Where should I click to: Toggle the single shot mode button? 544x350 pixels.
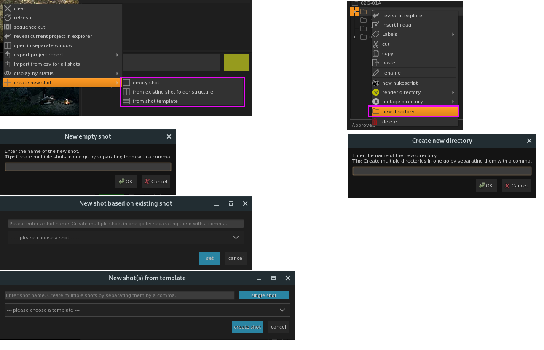tap(263, 295)
